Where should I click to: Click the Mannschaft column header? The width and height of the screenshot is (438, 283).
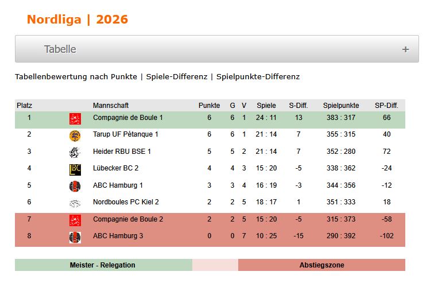pyautogui.click(x=111, y=106)
